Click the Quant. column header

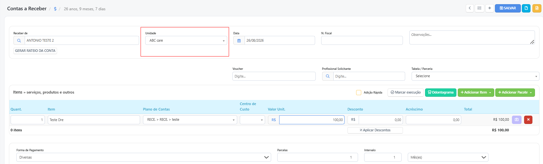click(16, 109)
